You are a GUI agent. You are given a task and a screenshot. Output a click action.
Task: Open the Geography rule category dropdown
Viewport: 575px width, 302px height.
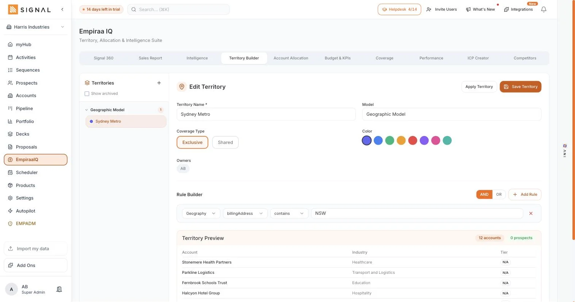point(201,214)
